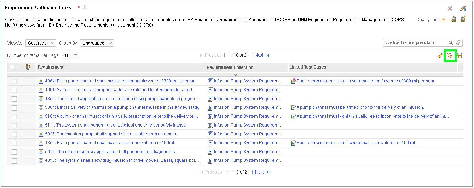Open the View As Coverage dropdown
The width and height of the screenshot is (474, 188).
[x=41, y=43]
